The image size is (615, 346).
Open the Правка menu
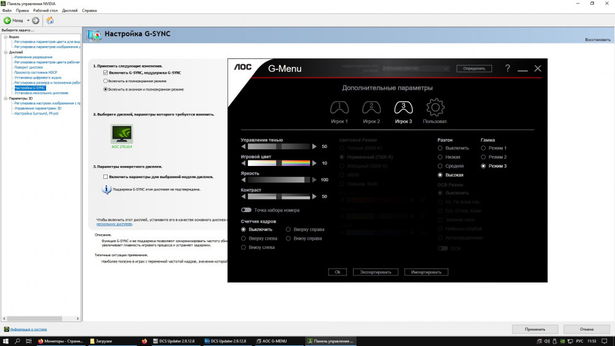tap(22, 10)
